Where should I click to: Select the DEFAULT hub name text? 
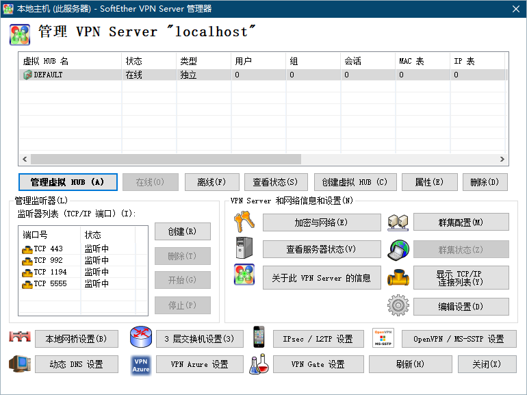48,75
